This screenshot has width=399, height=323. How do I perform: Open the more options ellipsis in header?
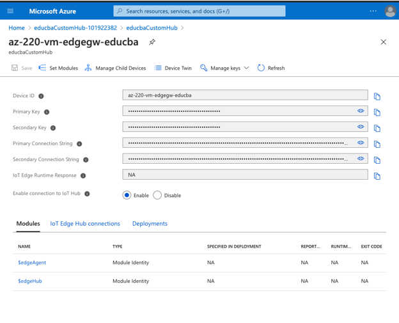click(373, 11)
